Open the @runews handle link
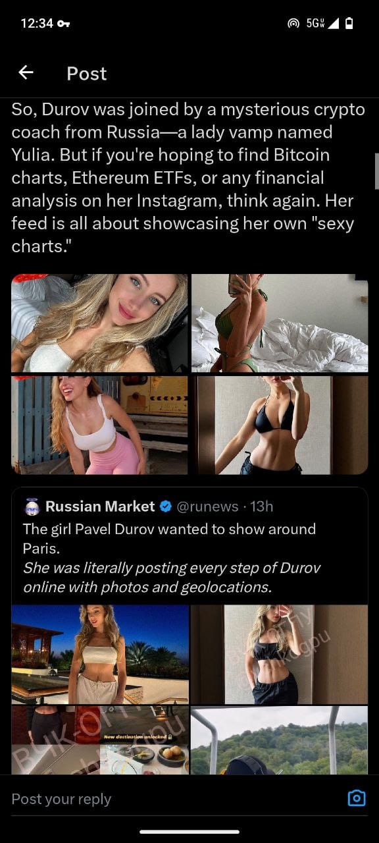The image size is (379, 843). (208, 506)
